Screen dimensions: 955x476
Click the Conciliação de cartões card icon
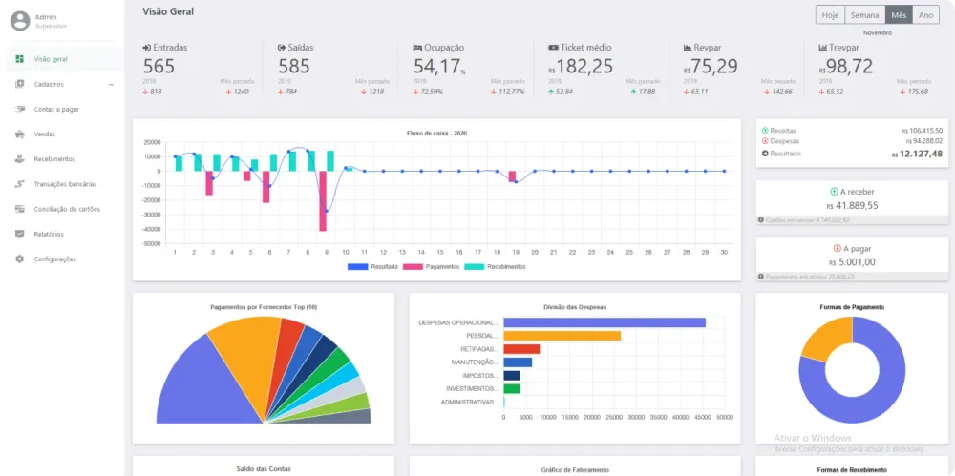[20, 209]
